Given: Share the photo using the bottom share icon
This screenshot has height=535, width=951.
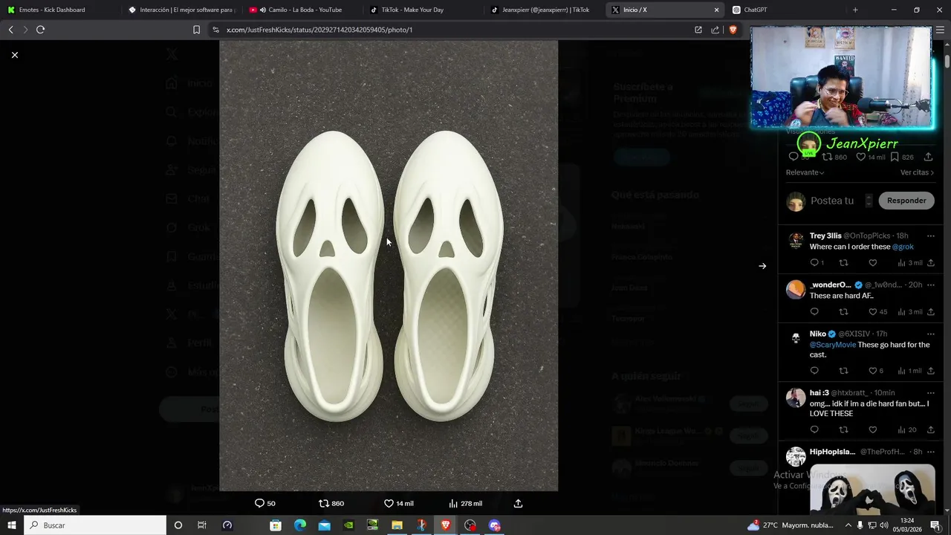Looking at the screenshot, I should 519,503.
